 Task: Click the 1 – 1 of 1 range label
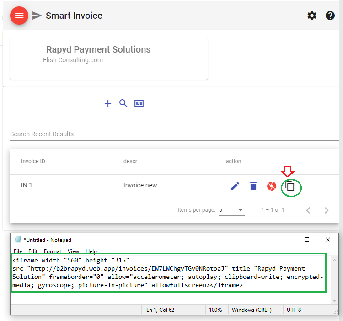(x=273, y=210)
